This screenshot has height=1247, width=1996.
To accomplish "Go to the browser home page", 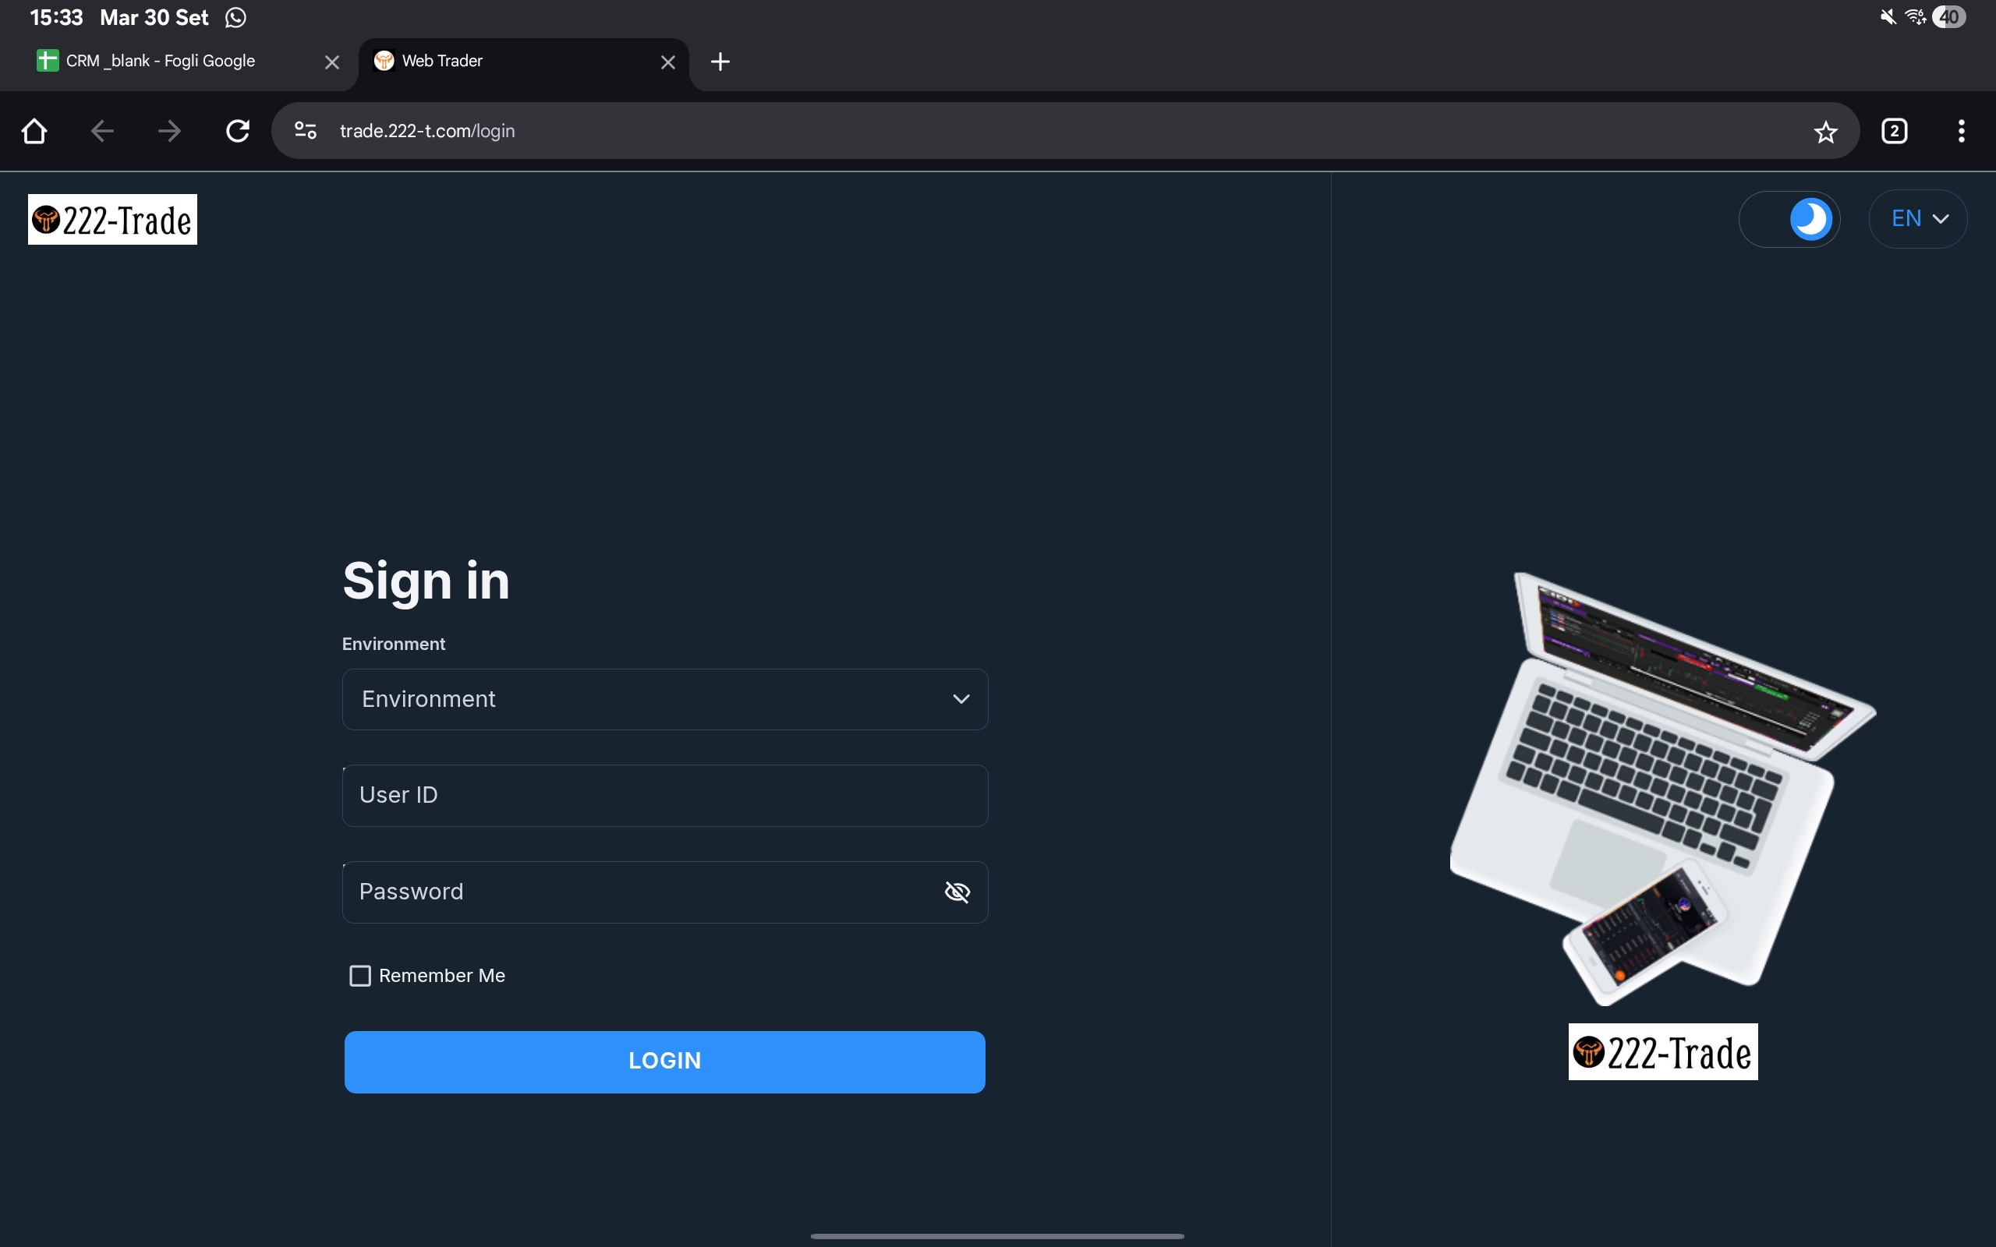I will (34, 131).
